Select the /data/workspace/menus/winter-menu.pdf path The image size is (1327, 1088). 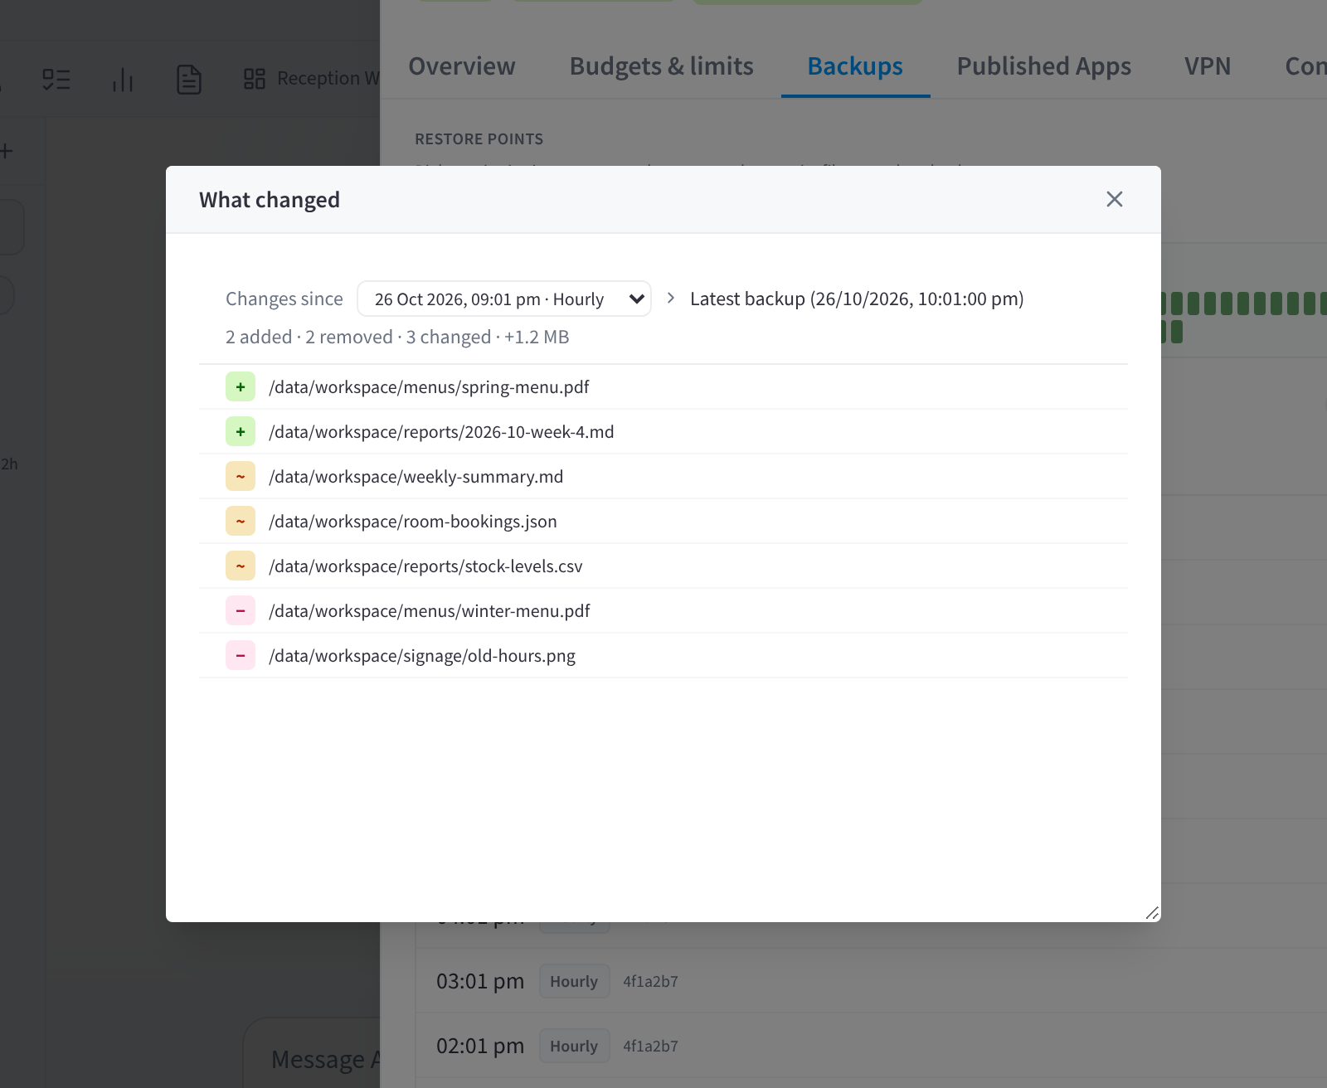(430, 611)
